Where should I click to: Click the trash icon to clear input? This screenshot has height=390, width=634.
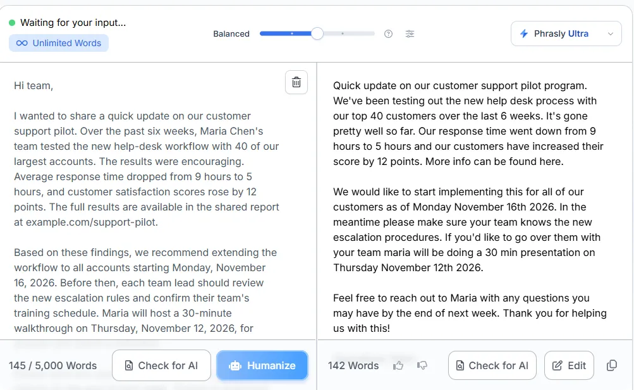(x=296, y=82)
